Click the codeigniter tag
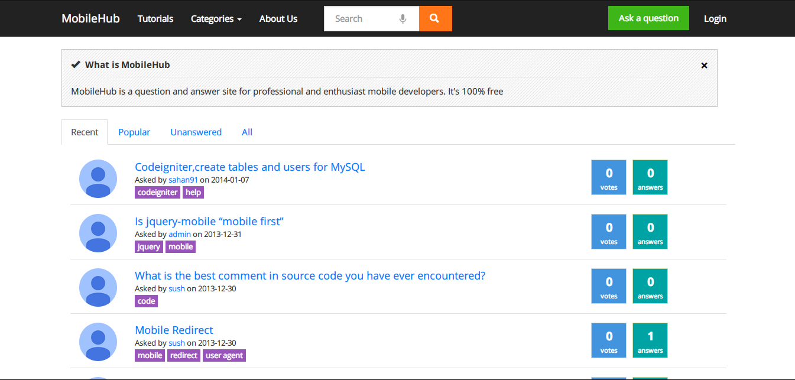This screenshot has height=380, width=795. [x=157, y=192]
